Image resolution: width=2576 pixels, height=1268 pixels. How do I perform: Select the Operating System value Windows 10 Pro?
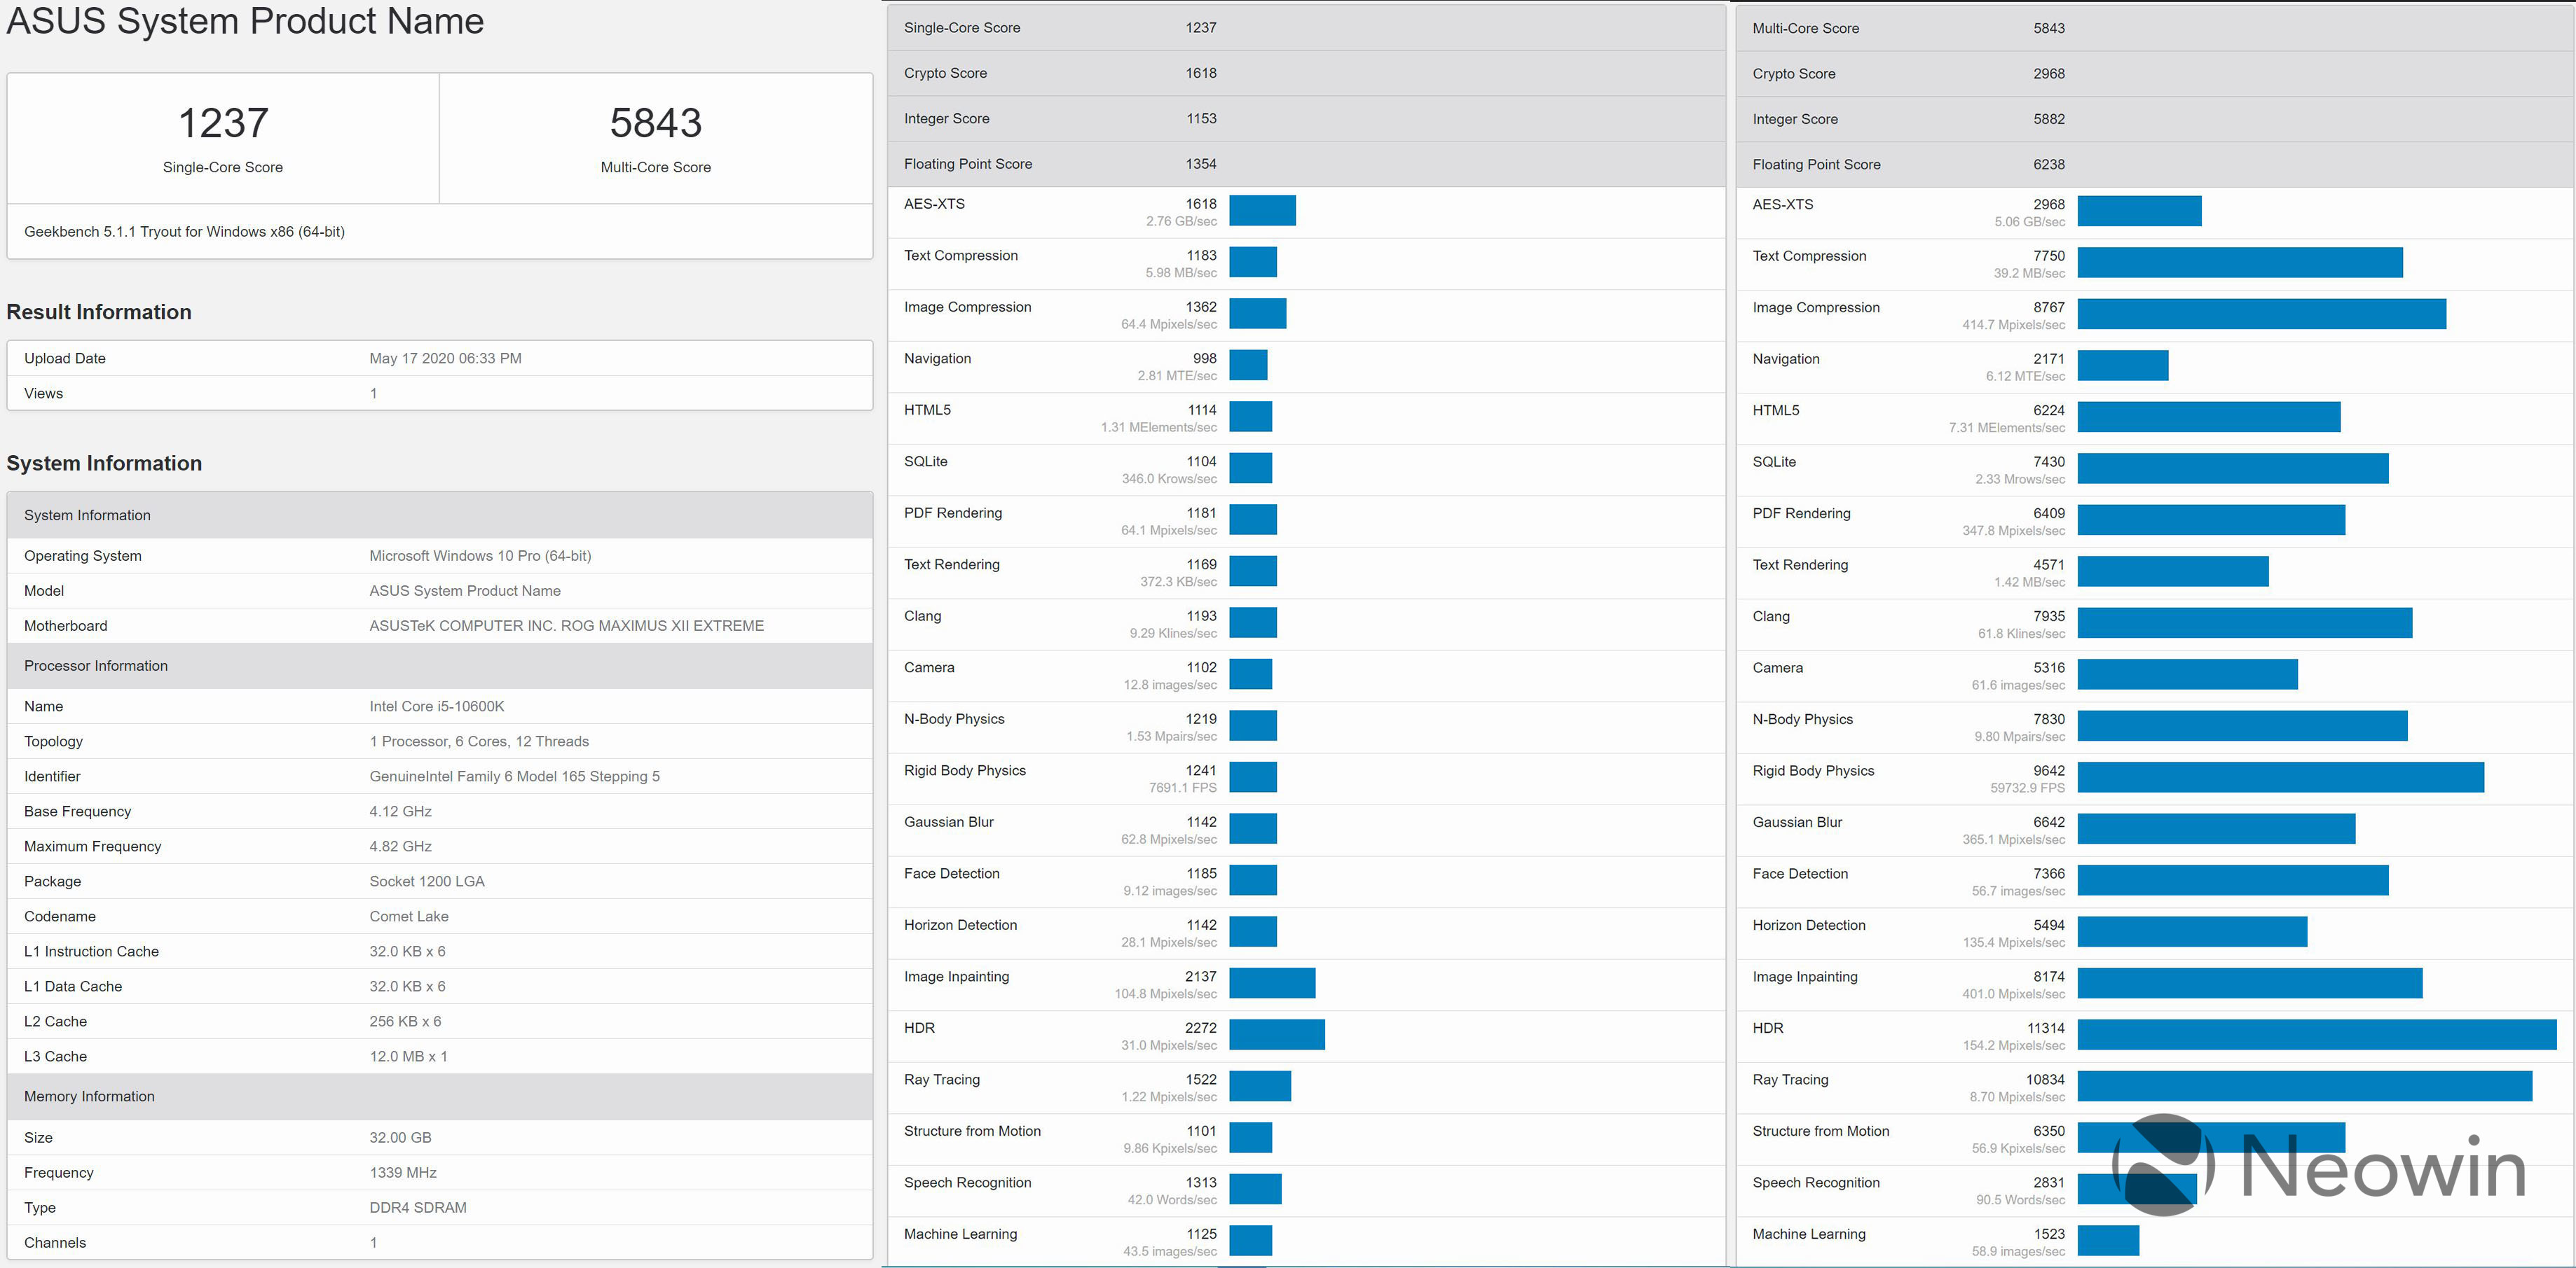(480, 555)
